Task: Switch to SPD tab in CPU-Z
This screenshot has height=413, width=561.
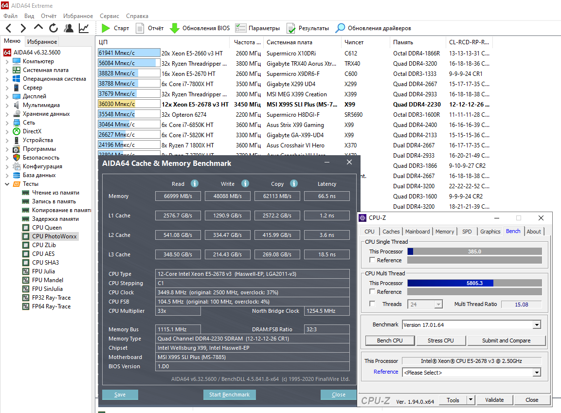Action: click(467, 232)
